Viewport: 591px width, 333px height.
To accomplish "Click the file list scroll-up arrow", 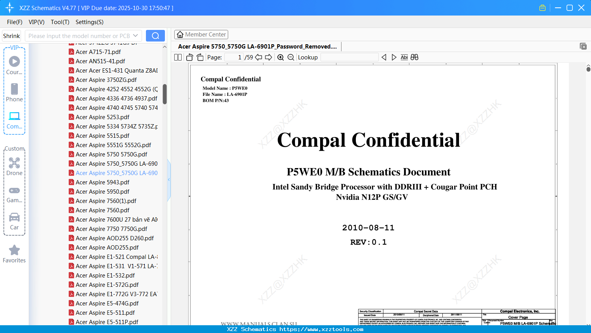I will coord(165,47).
